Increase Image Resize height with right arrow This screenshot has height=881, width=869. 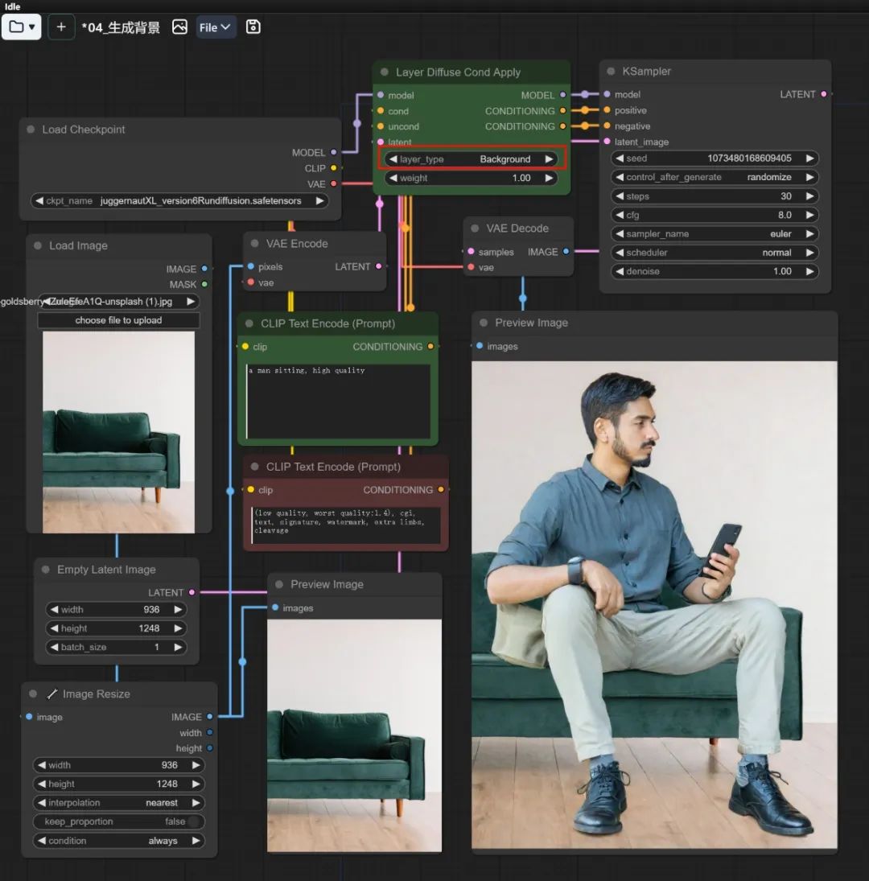pyautogui.click(x=196, y=784)
